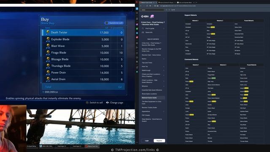Viewport: 270px width, 152px height.
Task: Open Reunion Trophy Guide link
Action: [149, 108]
